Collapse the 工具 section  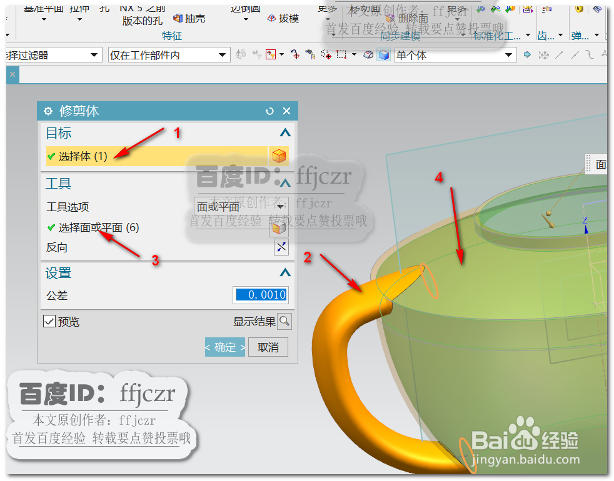click(x=285, y=183)
